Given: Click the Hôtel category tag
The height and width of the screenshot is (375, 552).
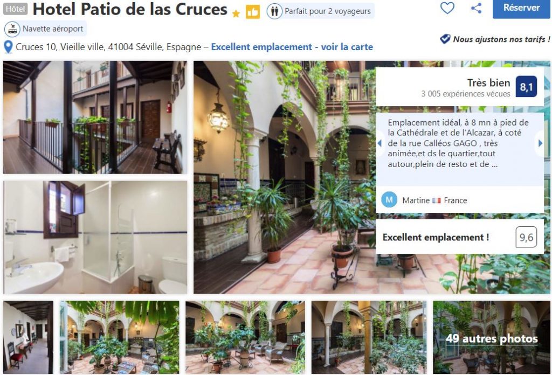Looking at the screenshot, I should click(16, 9).
